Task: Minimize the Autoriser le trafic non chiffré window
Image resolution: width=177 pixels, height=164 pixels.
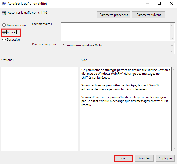Action: (147, 4)
